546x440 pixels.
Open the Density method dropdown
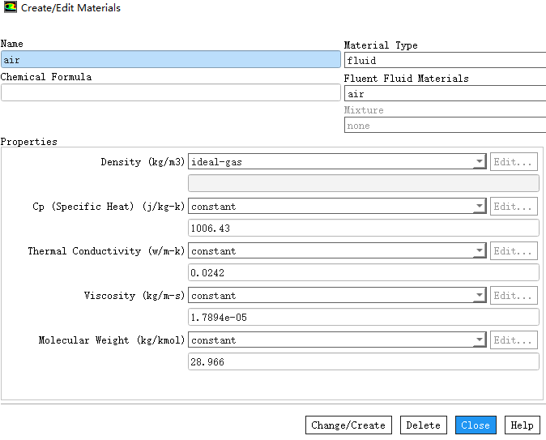point(337,162)
